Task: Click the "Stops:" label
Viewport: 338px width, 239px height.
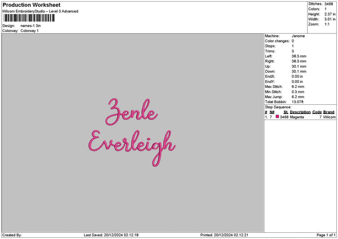Action: coord(270,46)
